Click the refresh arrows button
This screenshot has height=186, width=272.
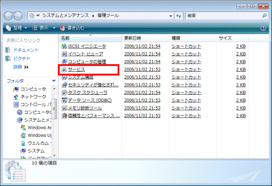pyautogui.click(x=179, y=16)
